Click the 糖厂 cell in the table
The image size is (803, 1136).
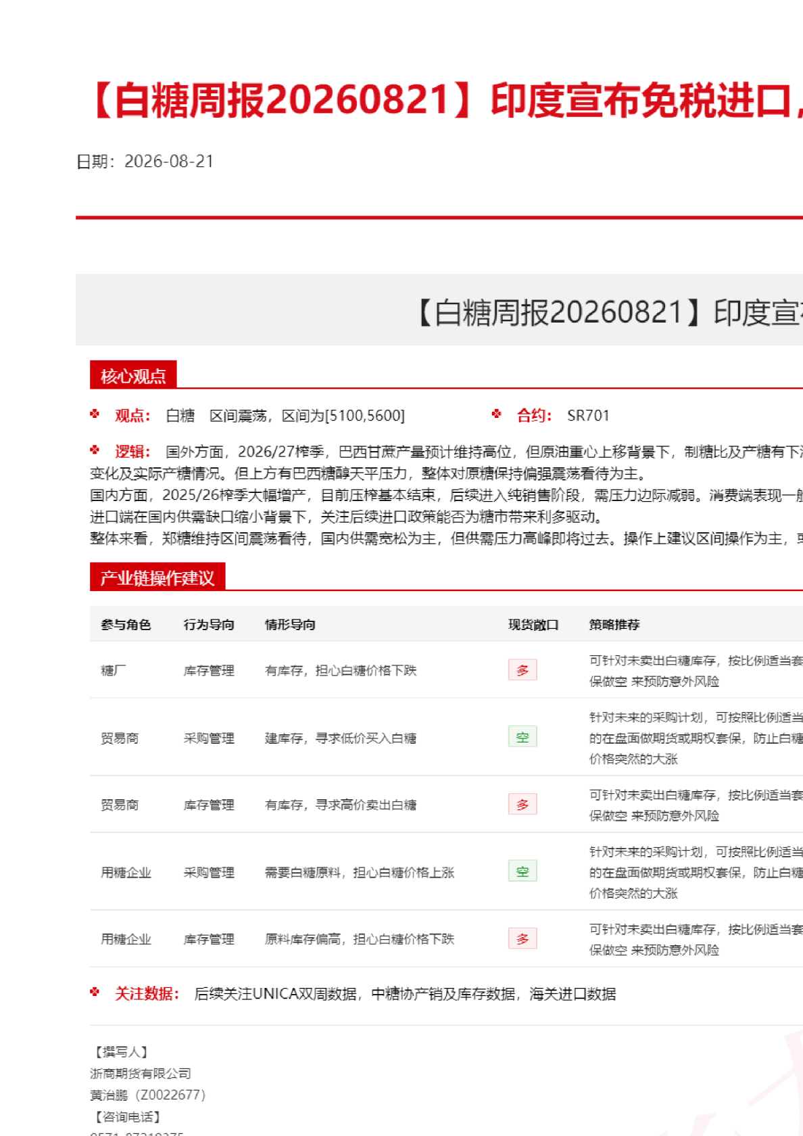point(114,670)
